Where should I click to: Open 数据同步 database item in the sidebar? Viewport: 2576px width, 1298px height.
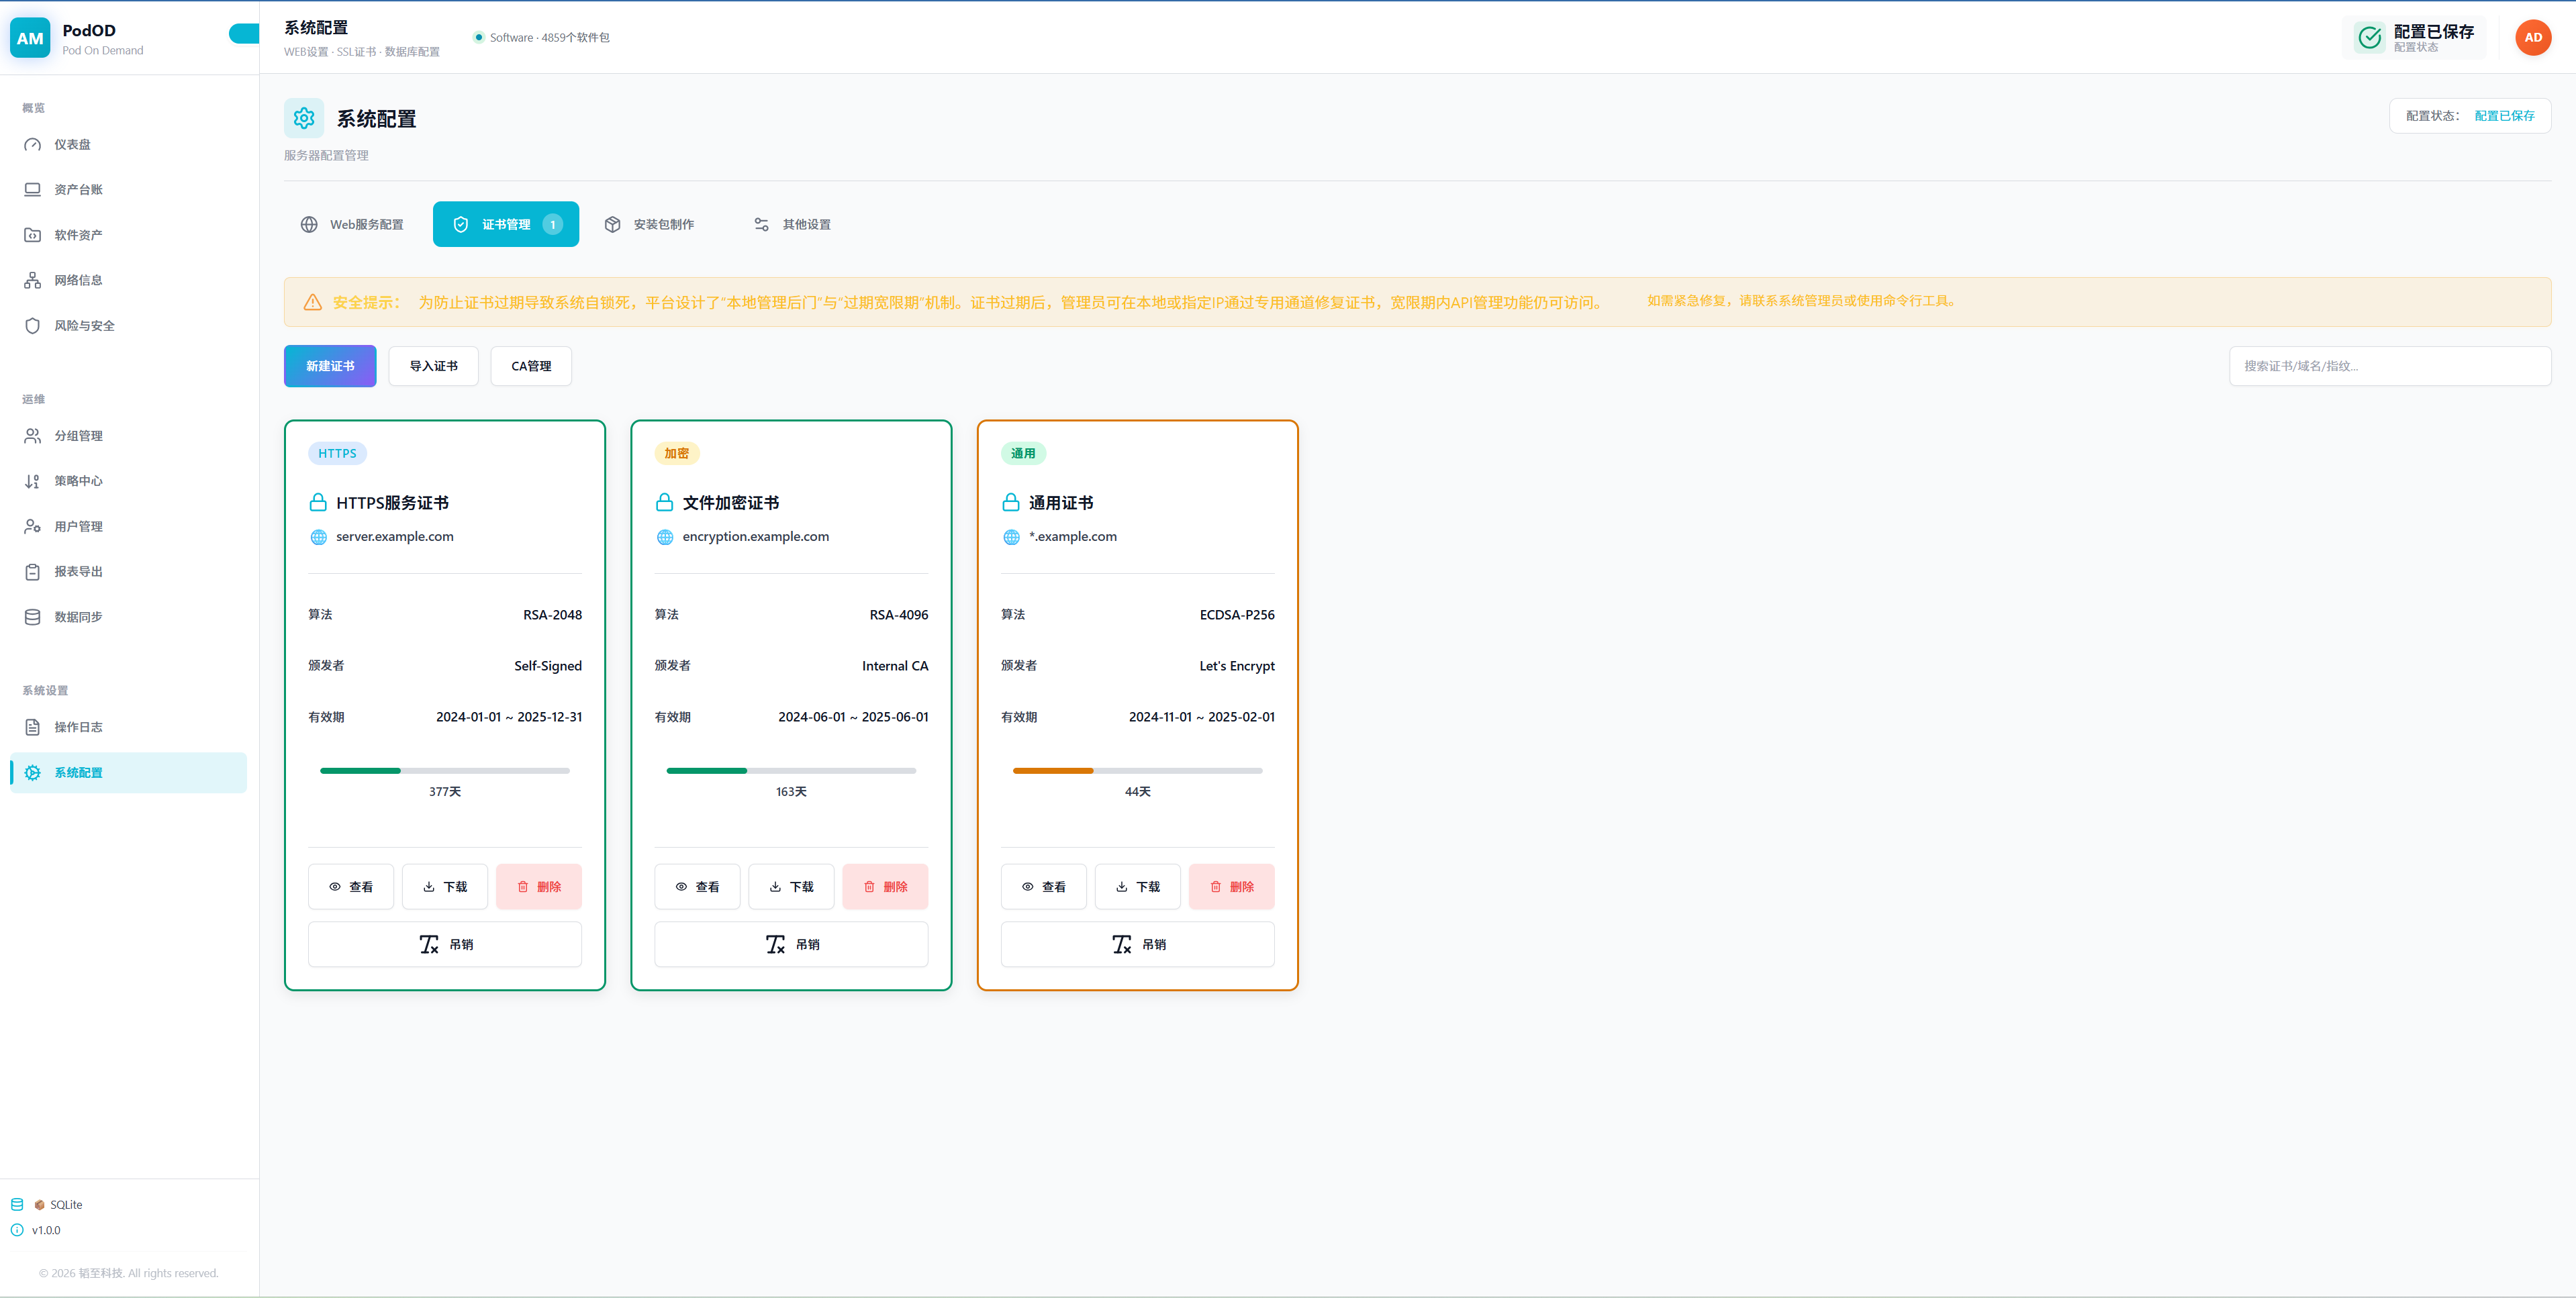(x=78, y=617)
